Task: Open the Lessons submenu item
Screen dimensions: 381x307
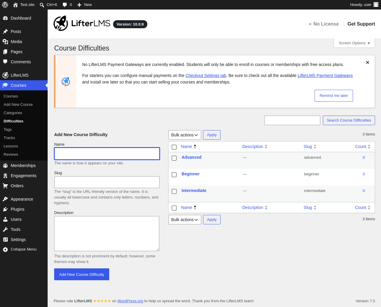Action: (x=11, y=146)
